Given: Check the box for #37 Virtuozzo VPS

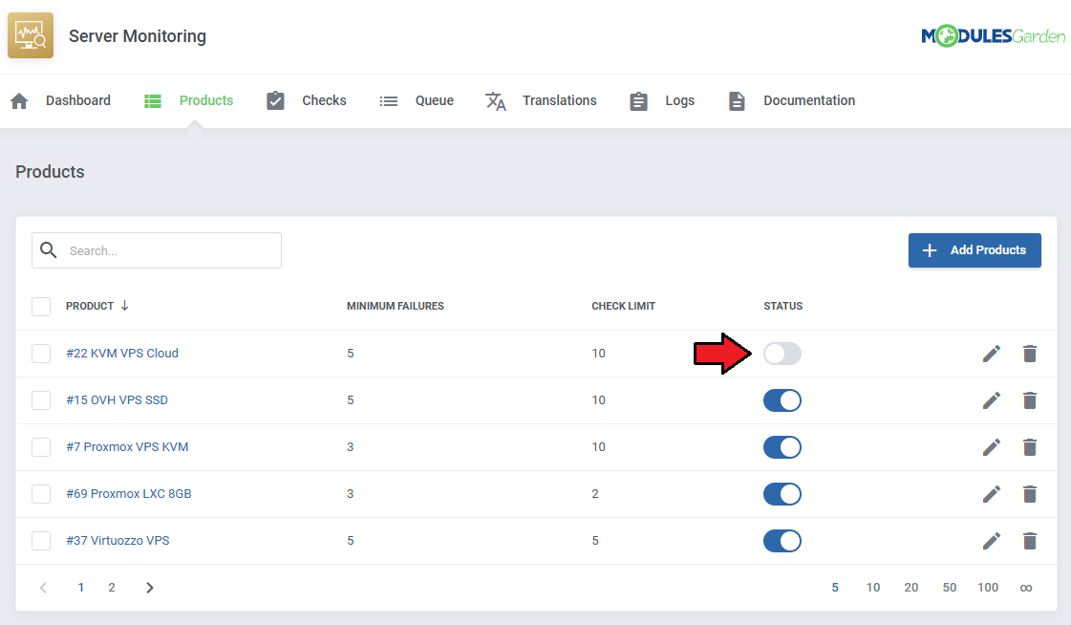Looking at the screenshot, I should click(x=41, y=541).
